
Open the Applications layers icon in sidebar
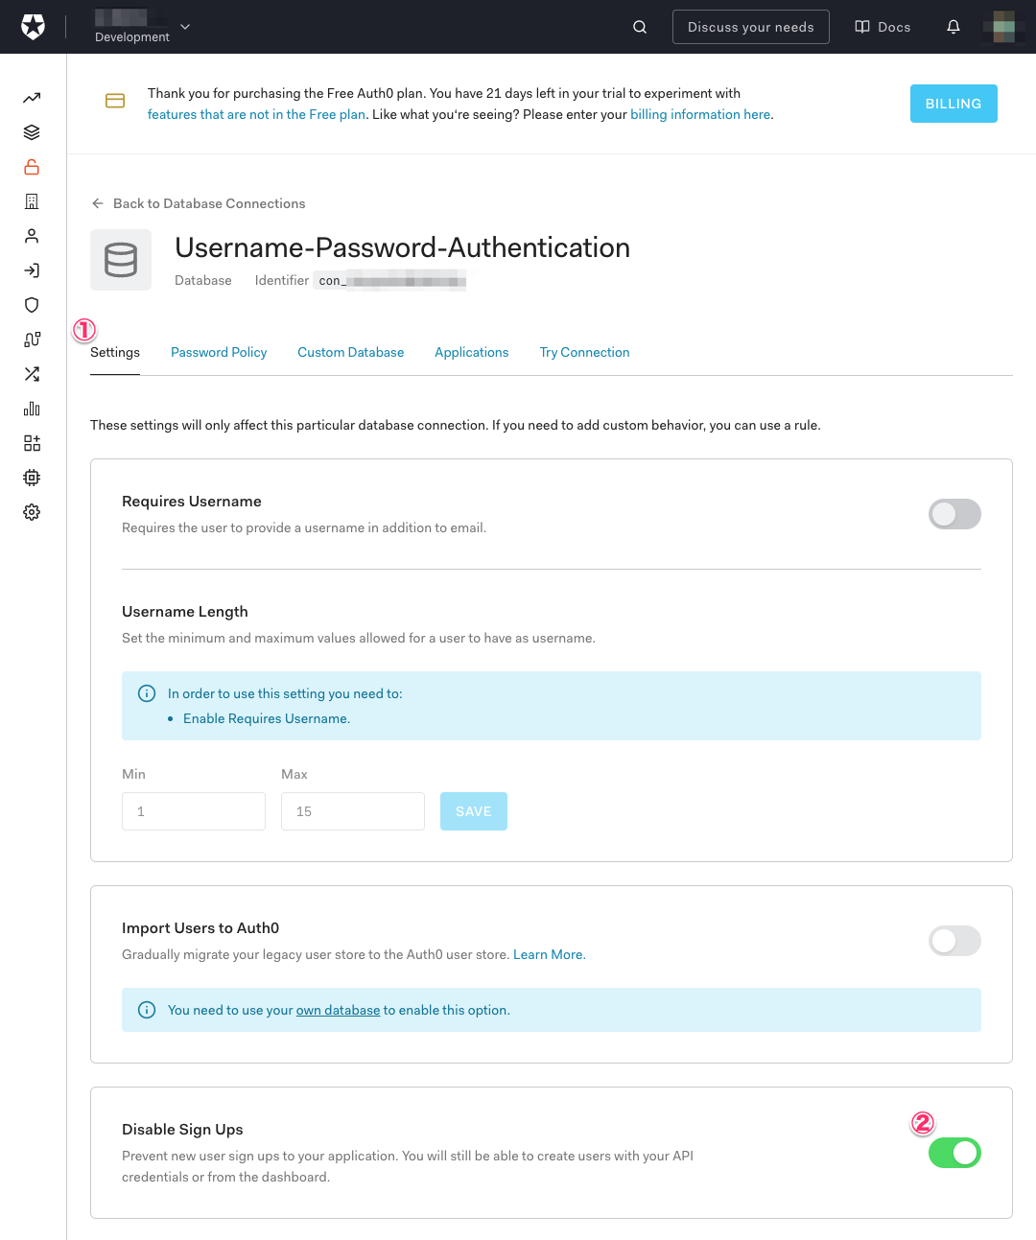(x=32, y=132)
